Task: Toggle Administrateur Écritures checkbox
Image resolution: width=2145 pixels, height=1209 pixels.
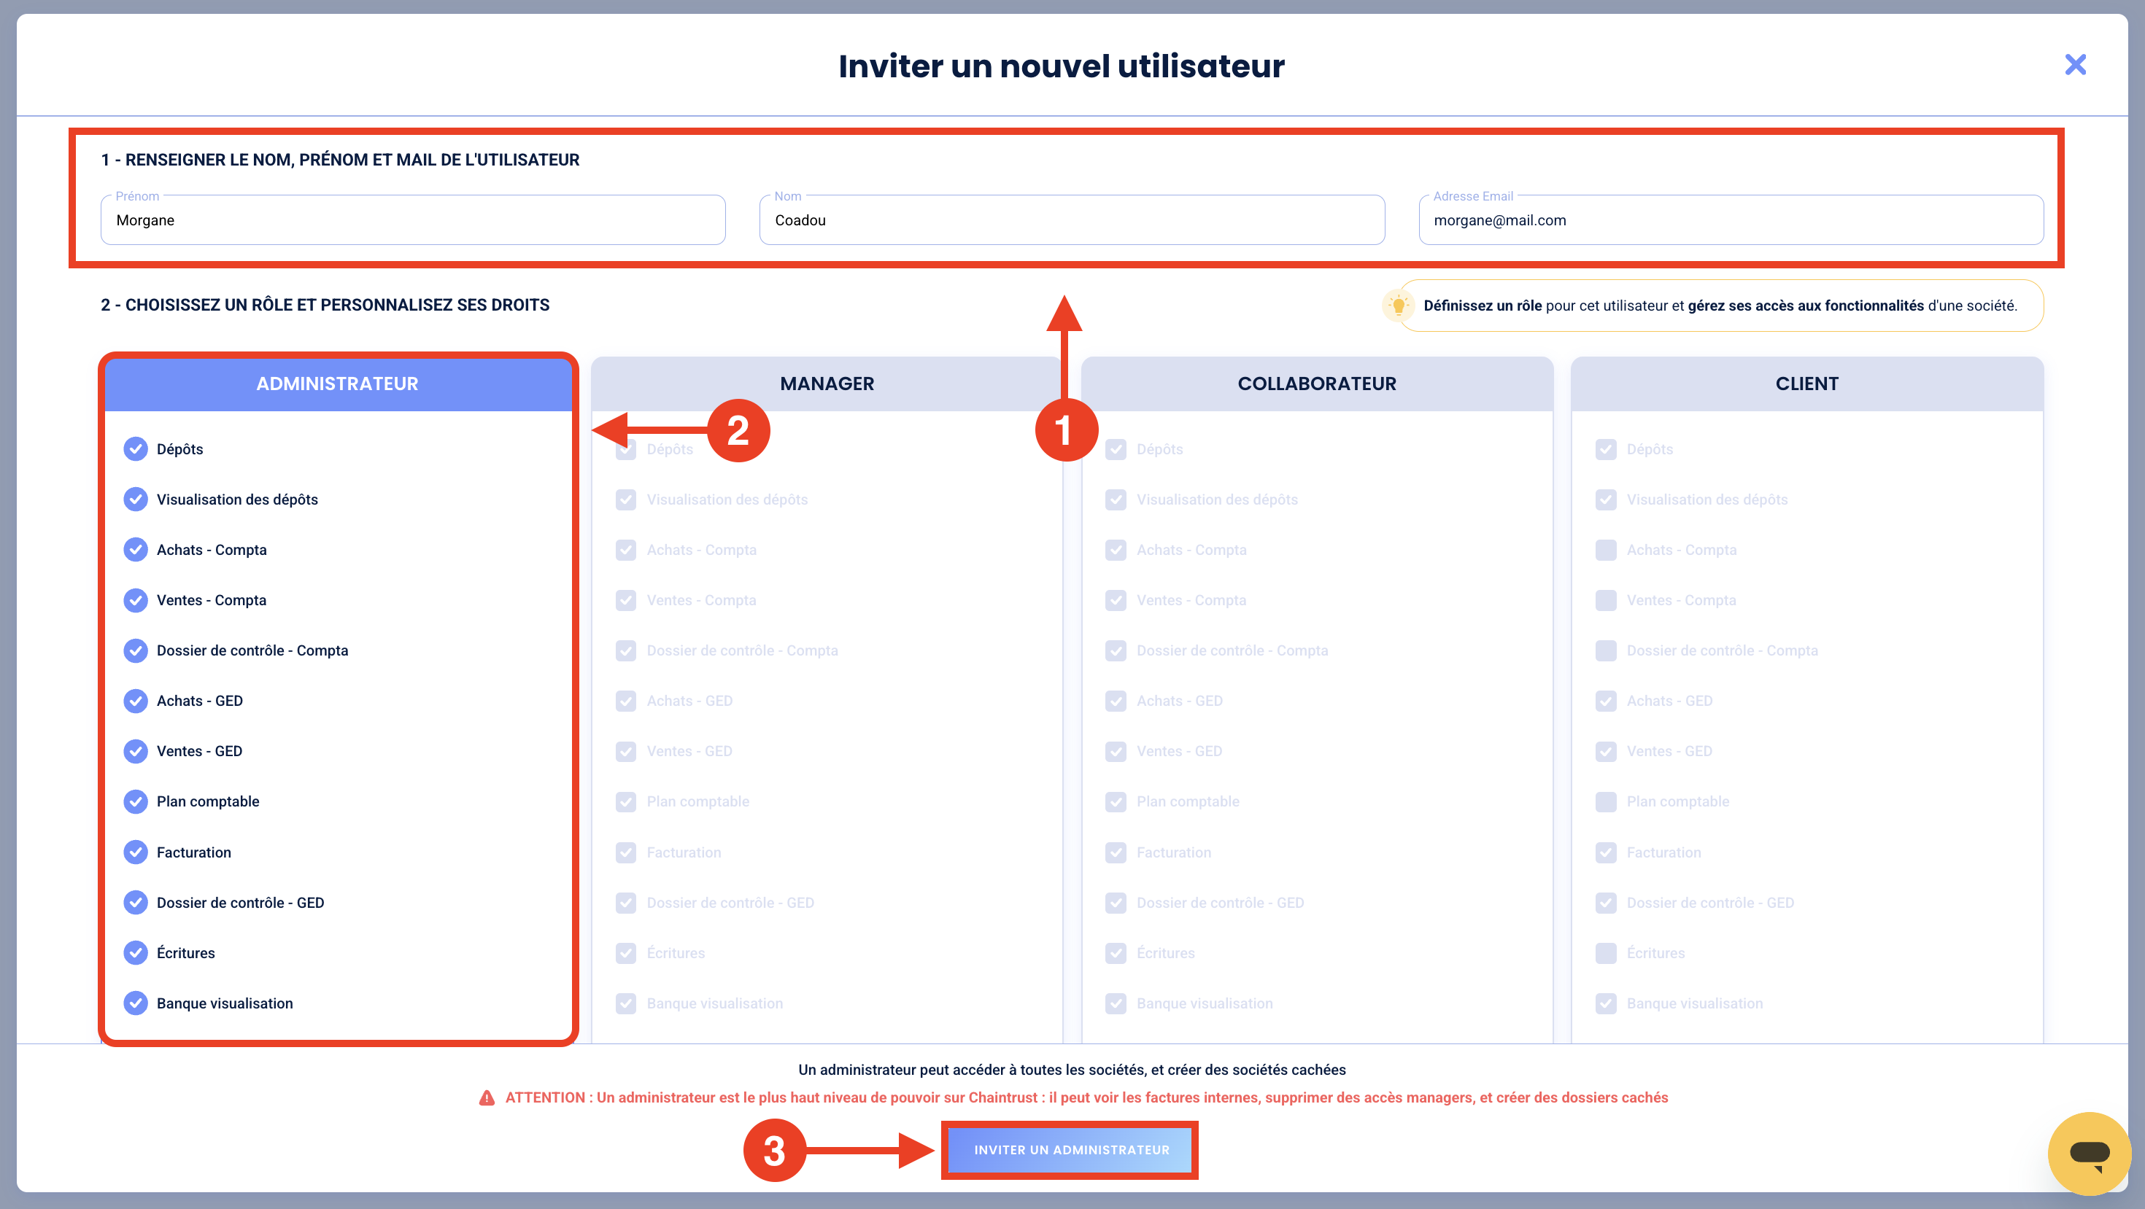Action: (x=136, y=954)
